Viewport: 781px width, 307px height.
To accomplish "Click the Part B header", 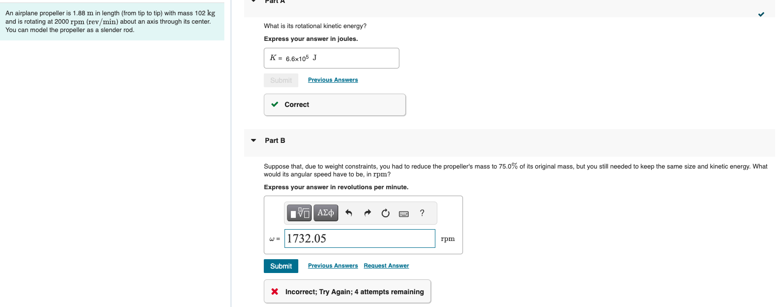I will tap(275, 140).
